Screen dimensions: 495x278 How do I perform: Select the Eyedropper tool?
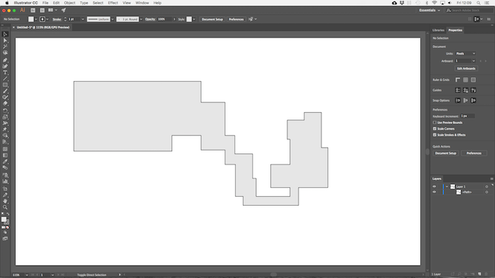5,161
